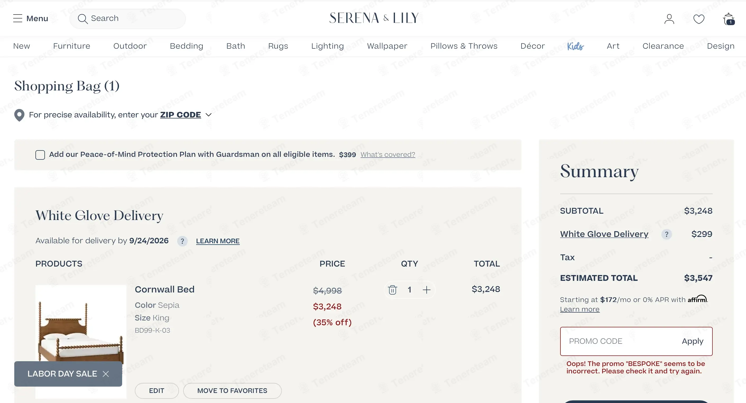Click the delivery date question mark icon
The width and height of the screenshot is (746, 403).
tap(182, 241)
